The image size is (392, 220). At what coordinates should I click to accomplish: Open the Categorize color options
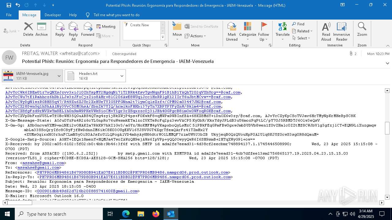pyautogui.click(x=247, y=31)
